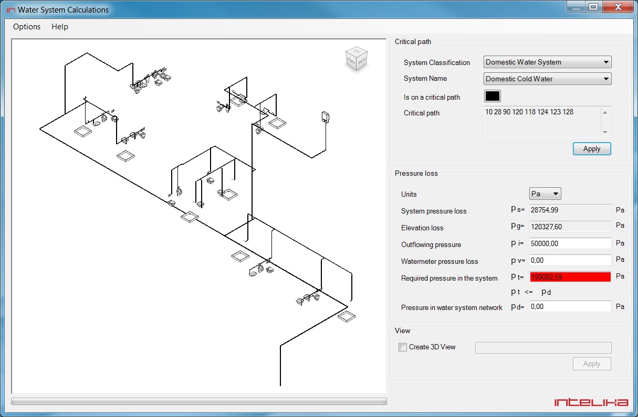Toggle the 'Is on a critical path' indicator

tap(492, 96)
